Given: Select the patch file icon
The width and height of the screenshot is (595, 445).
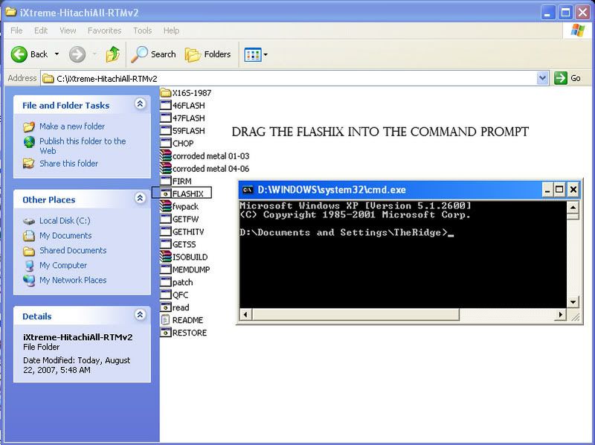Looking at the screenshot, I should 165,282.
